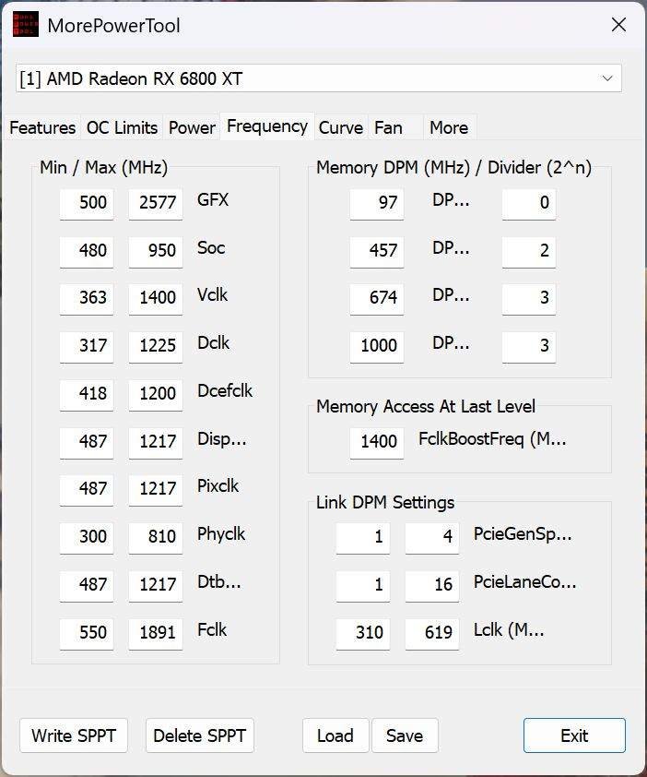Expand the AMD Radeon RX 6800 XT dropdown
The height and width of the screenshot is (777, 647).
(606, 78)
